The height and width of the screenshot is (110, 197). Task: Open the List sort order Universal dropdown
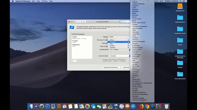pos(120,56)
